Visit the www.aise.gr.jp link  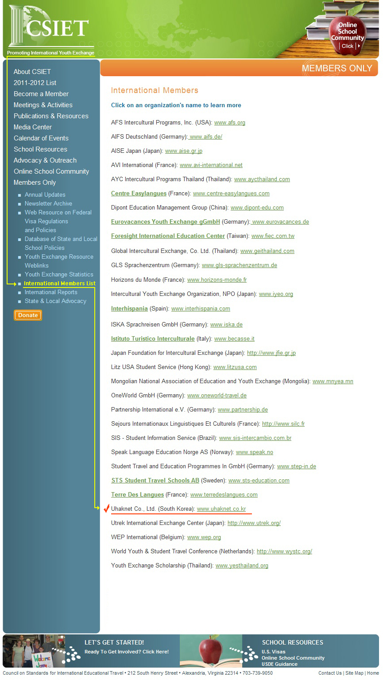(184, 151)
